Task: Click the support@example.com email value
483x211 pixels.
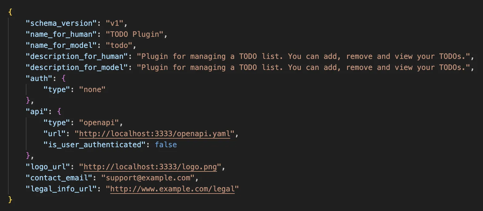Action: (x=148, y=178)
